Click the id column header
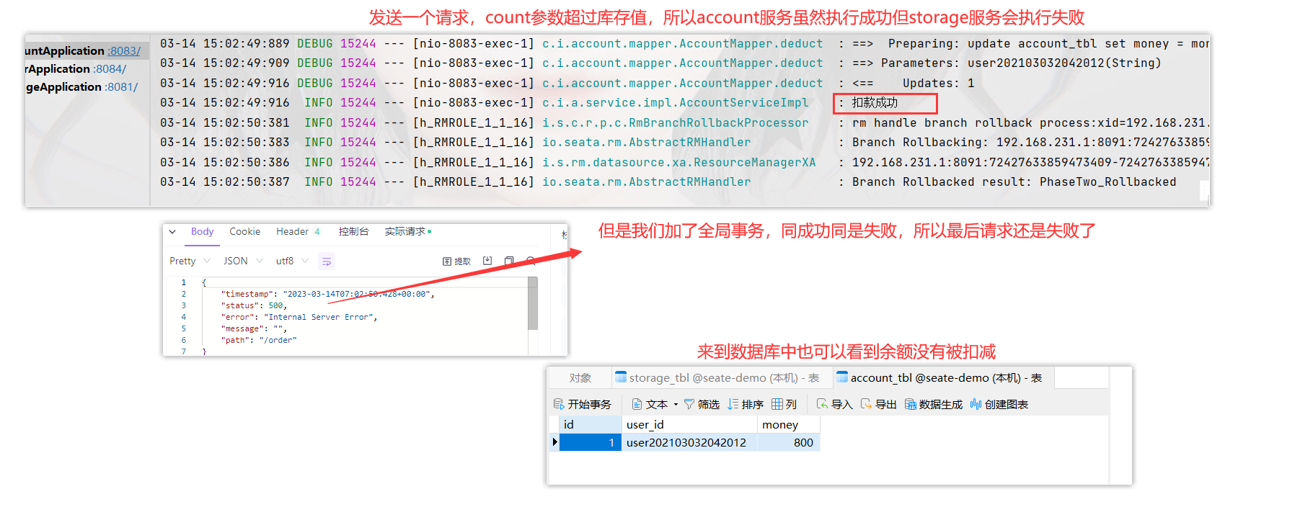 [x=591, y=424]
